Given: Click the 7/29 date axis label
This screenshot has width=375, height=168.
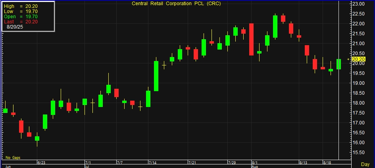Looking at the screenshot, I should pos(232,162).
